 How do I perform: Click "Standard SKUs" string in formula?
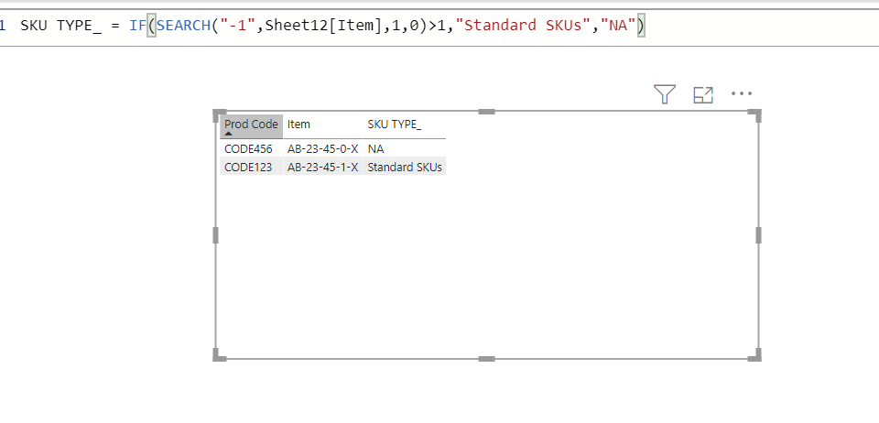[524, 26]
